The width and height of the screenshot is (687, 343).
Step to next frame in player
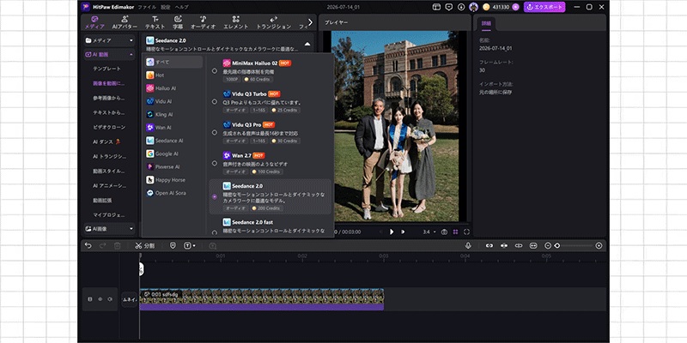[403, 232]
